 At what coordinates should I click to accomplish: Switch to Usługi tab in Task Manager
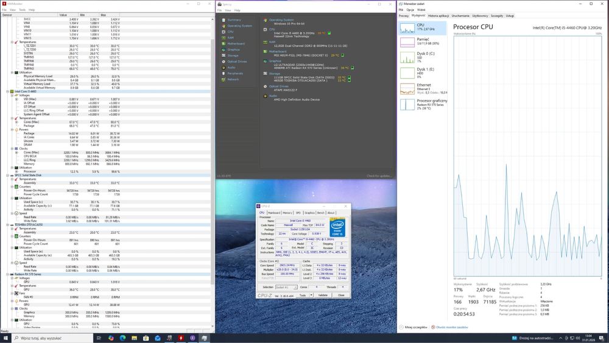click(x=510, y=16)
